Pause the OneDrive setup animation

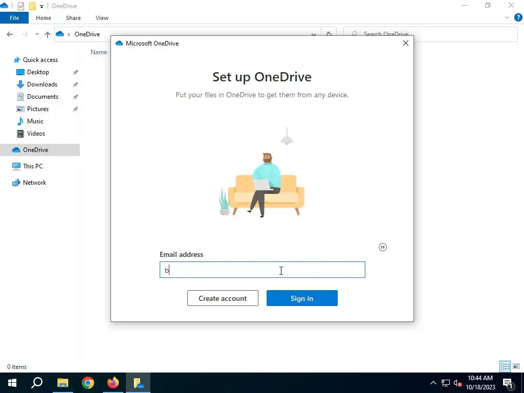383,247
